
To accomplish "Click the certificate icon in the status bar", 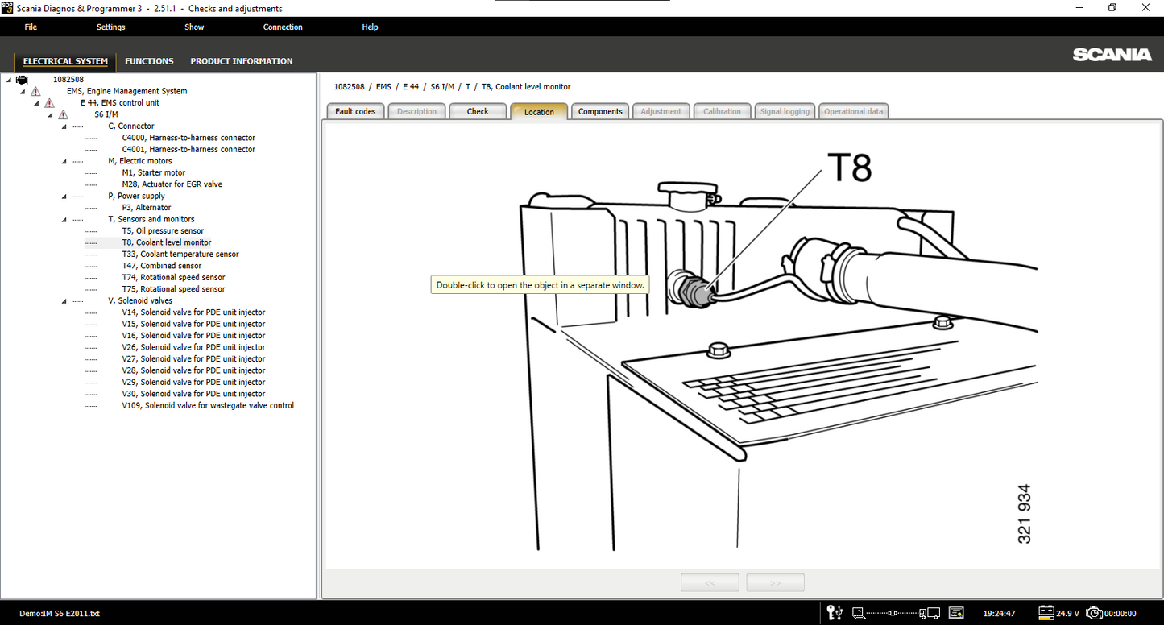I will [x=956, y=613].
